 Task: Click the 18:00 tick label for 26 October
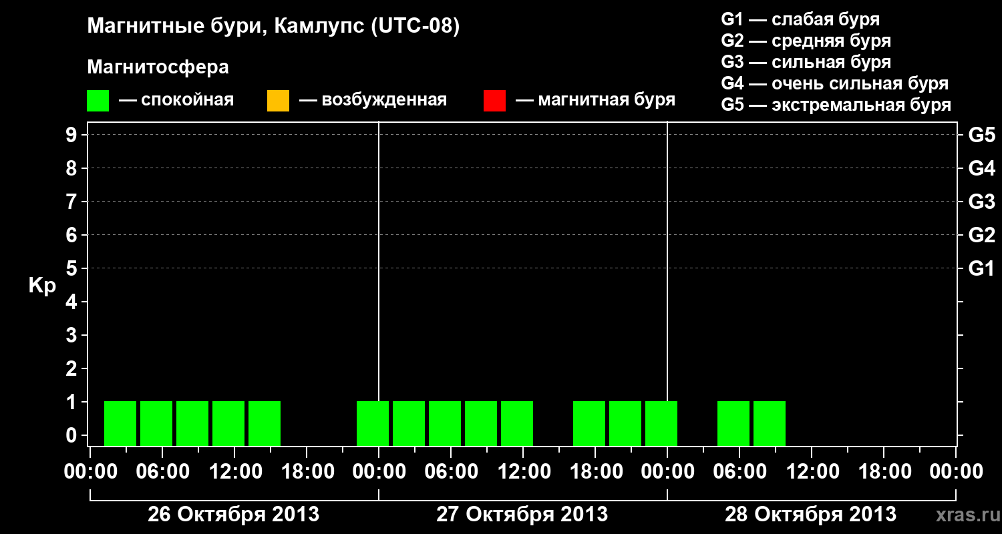click(x=307, y=472)
